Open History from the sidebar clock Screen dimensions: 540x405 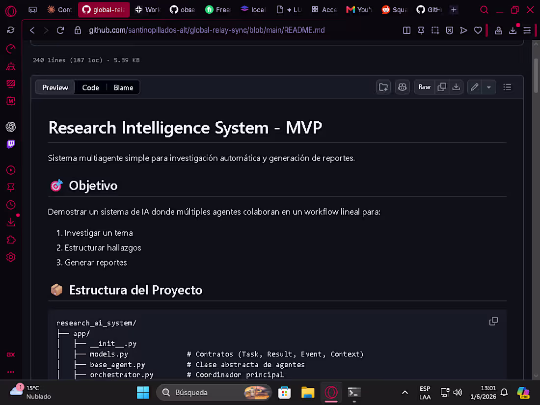click(x=11, y=205)
